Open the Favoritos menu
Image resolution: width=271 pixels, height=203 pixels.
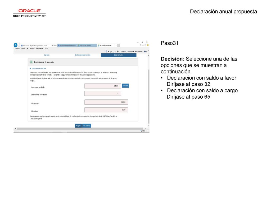click(x=32, y=49)
